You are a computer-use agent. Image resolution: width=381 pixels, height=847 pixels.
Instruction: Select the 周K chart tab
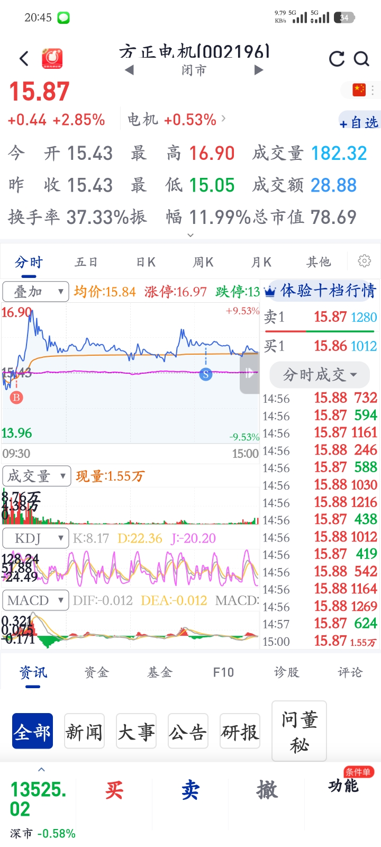pyautogui.click(x=203, y=262)
